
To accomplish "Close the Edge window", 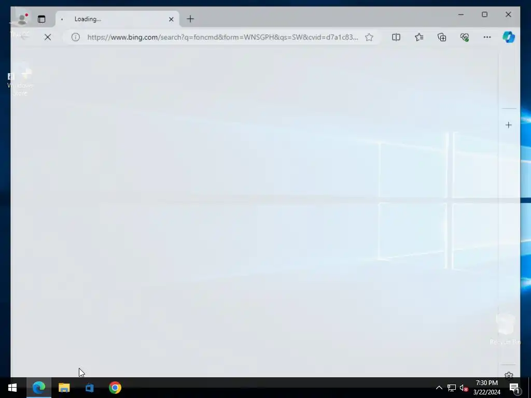I will point(508,15).
